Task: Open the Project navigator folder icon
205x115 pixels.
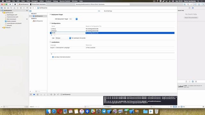Action: 2,8
